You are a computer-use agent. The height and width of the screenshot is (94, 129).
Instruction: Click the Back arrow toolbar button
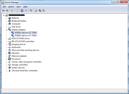pos(3,11)
